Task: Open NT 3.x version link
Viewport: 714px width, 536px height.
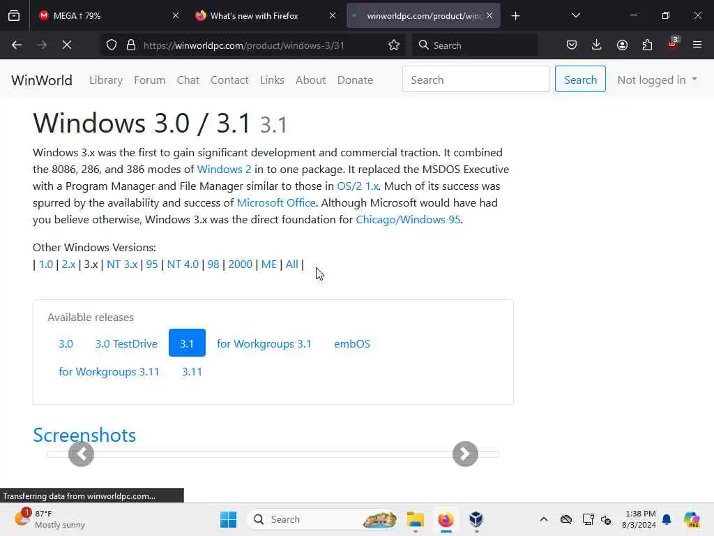Action: [x=122, y=265]
